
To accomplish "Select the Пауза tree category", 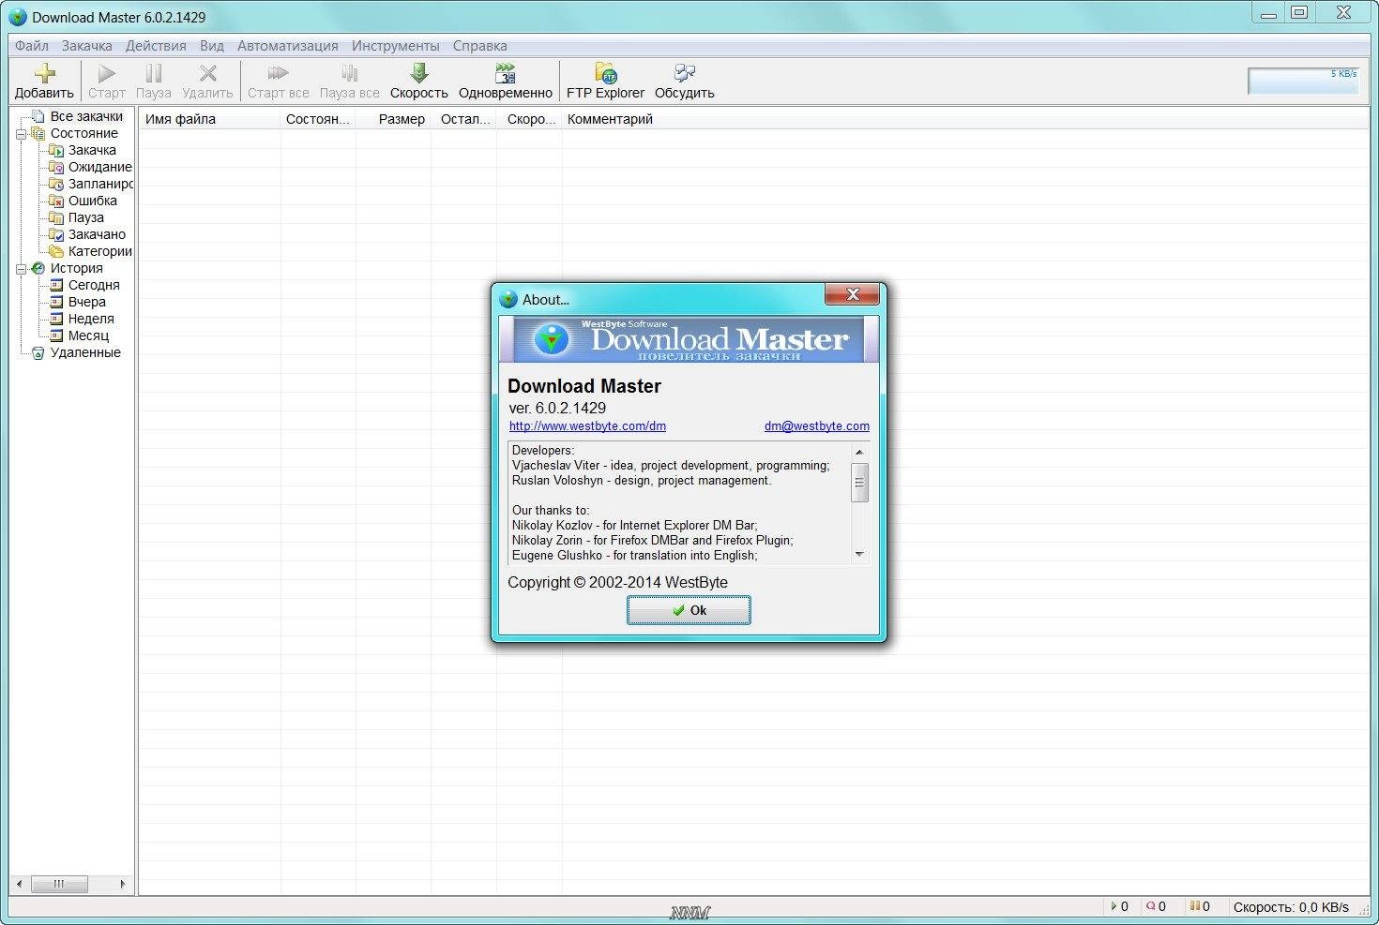I will click(86, 217).
